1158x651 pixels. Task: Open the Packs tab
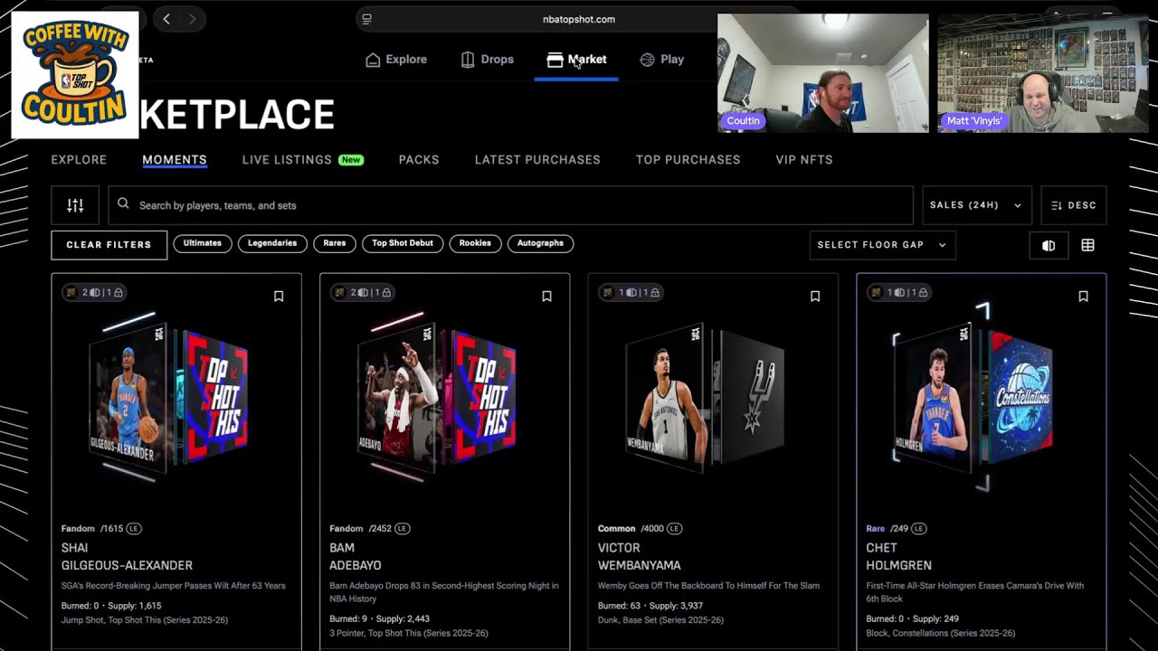pos(419,160)
